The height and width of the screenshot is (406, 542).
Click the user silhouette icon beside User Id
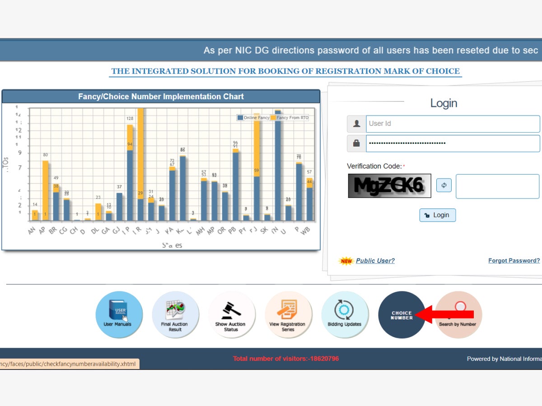tap(356, 124)
